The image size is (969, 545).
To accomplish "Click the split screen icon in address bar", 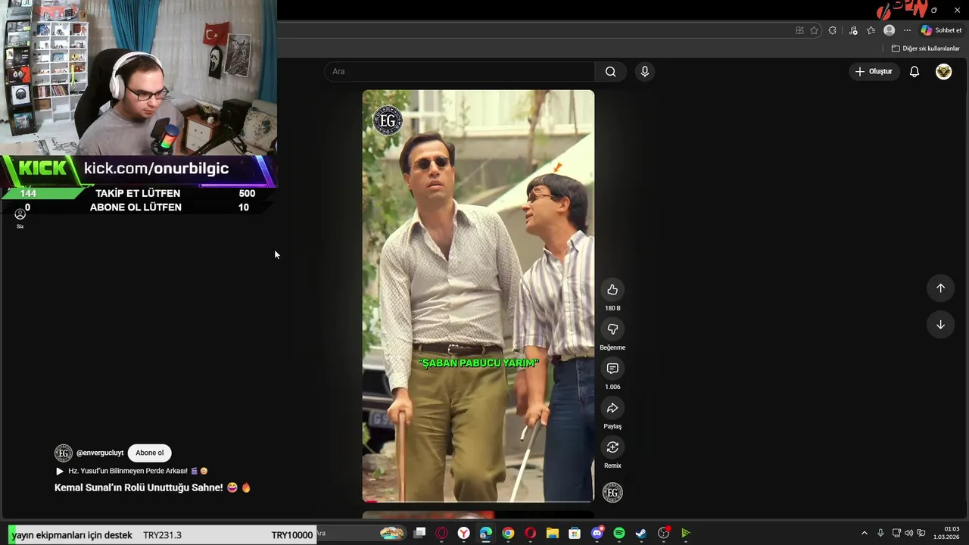I will (x=799, y=30).
